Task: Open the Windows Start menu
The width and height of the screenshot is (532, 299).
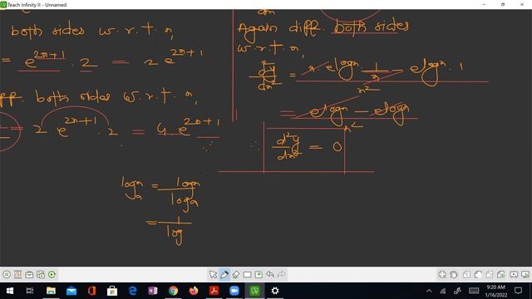Action: click(10, 291)
